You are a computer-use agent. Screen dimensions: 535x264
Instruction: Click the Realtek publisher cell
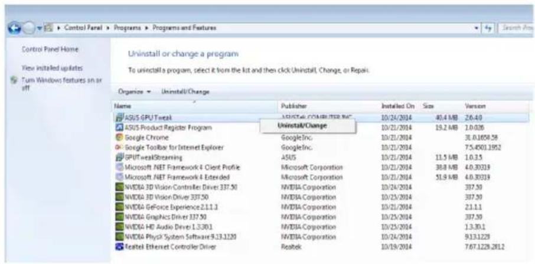[x=291, y=247]
